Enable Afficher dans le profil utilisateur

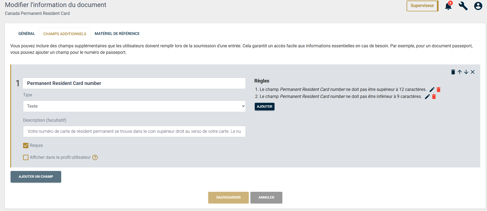coord(26,157)
